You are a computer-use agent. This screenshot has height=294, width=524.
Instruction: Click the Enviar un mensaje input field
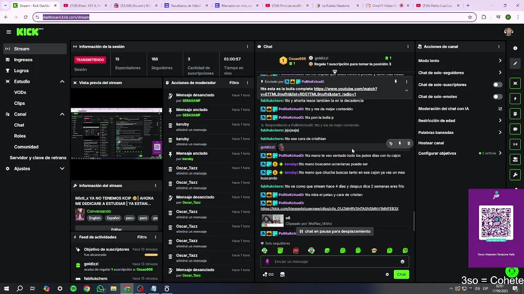tap(335, 262)
